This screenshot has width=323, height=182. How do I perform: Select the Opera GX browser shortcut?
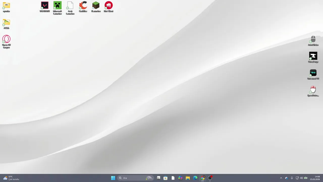6,42
